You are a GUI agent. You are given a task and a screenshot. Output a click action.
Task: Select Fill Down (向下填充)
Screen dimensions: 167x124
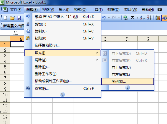pyautogui.click(x=128, y=54)
